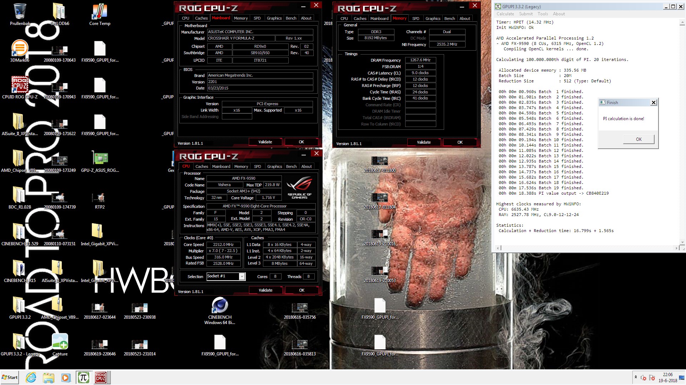686x385 pixels.
Task: Open Windows Explorer taskbar icon
Action: pos(48,378)
